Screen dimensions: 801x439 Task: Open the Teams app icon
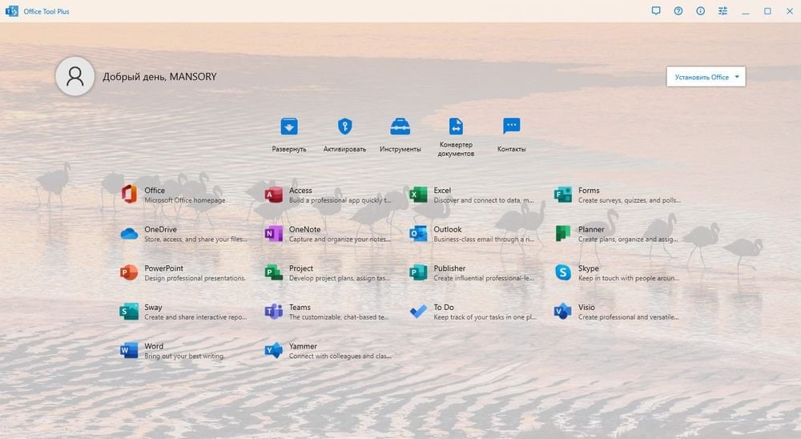click(x=274, y=312)
